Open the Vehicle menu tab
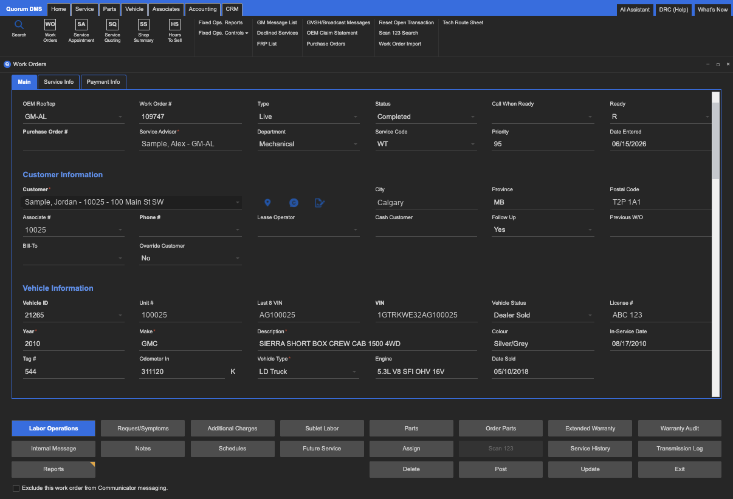The height and width of the screenshot is (499, 733). pyautogui.click(x=134, y=9)
